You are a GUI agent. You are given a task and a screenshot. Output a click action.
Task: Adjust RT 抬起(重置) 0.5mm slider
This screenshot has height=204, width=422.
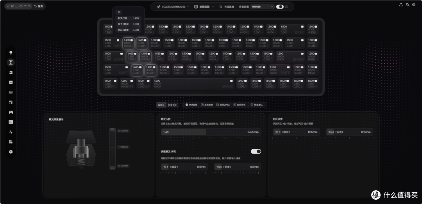click(238, 166)
